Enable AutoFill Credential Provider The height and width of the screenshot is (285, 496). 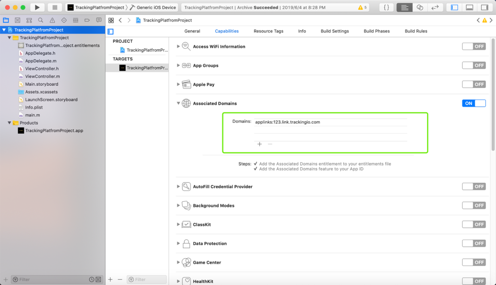[474, 186]
